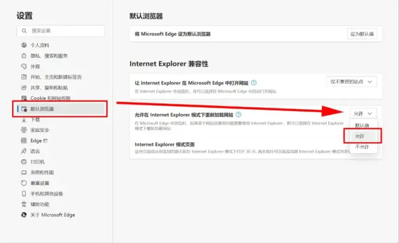Click the Edge 栏 icon
This screenshot has height=243, width=399.
[x=24, y=140]
